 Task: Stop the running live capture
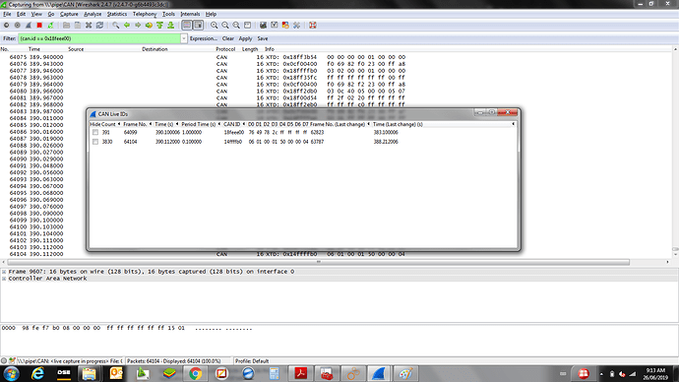tap(39, 26)
